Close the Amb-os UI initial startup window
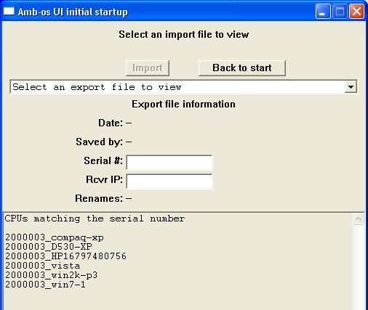The height and width of the screenshot is (310, 368). pyautogui.click(x=356, y=11)
